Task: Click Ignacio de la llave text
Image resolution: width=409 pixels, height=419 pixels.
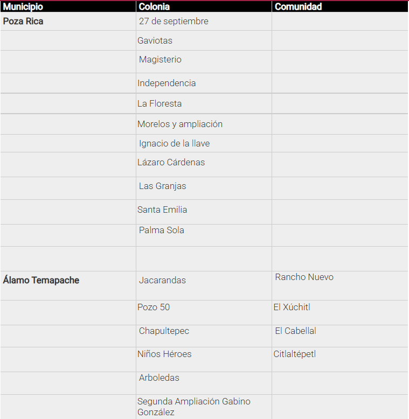Action: click(174, 144)
